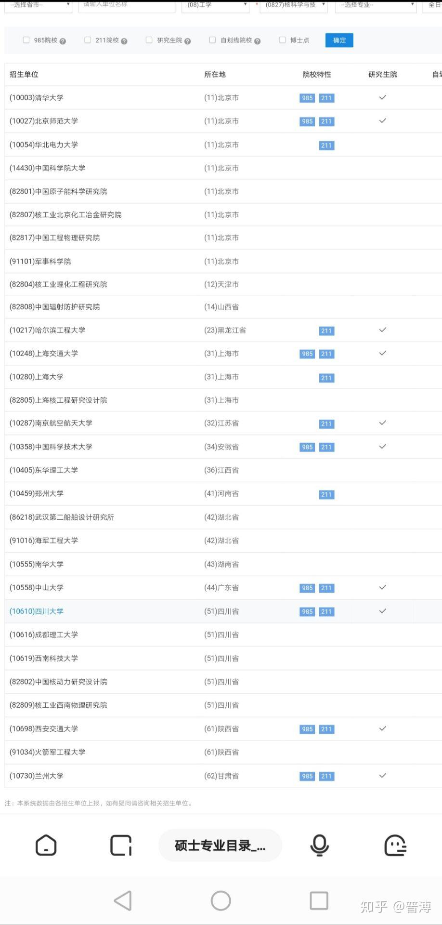
Task: Toggle the 研究生院 filter checkbox
Action: pos(149,40)
